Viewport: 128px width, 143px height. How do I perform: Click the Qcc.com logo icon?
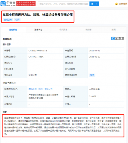click(3, 4)
